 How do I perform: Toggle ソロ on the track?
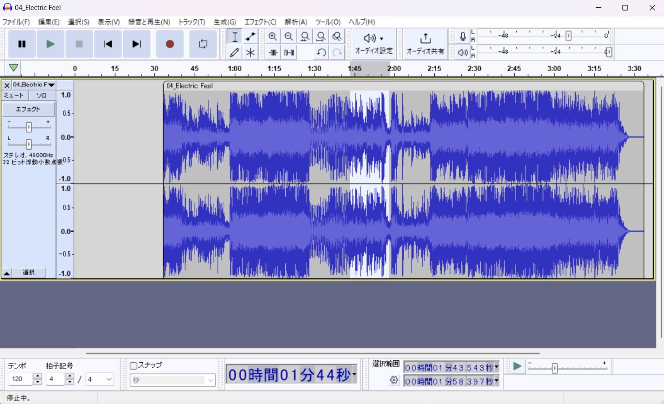point(42,95)
